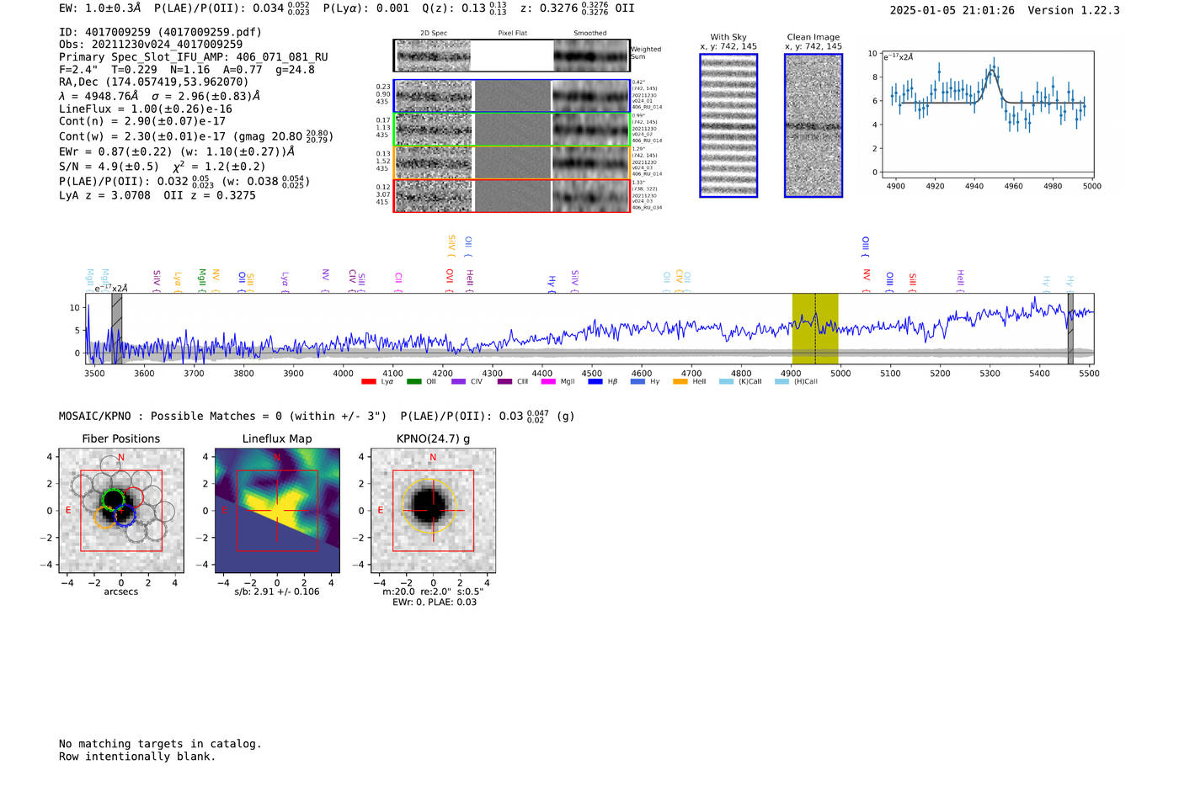Select the blue-bordered fiber row in 2D spectra

[511, 96]
